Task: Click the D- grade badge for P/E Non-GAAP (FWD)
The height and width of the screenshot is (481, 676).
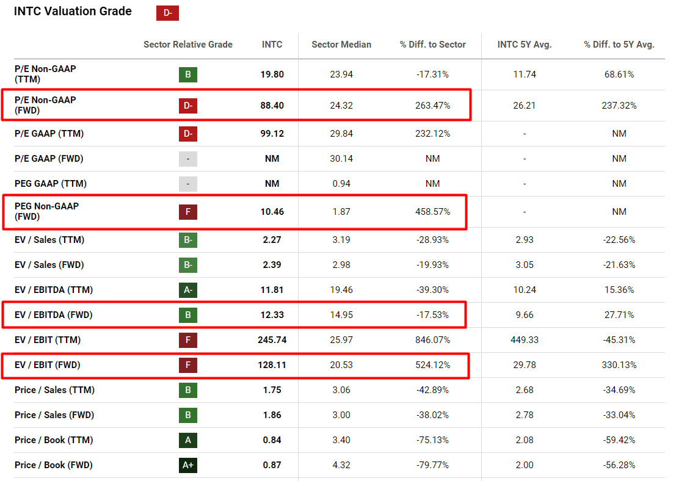Action: pyautogui.click(x=188, y=106)
